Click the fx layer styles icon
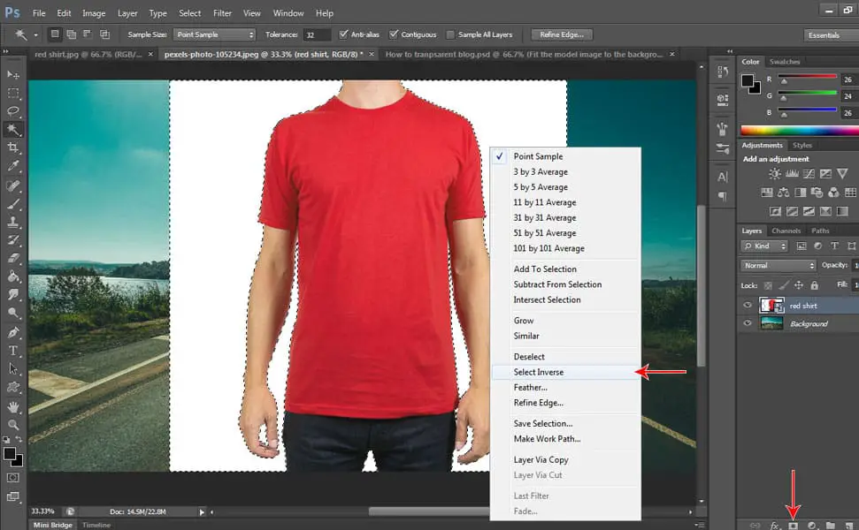This screenshot has width=859, height=530. click(x=775, y=524)
